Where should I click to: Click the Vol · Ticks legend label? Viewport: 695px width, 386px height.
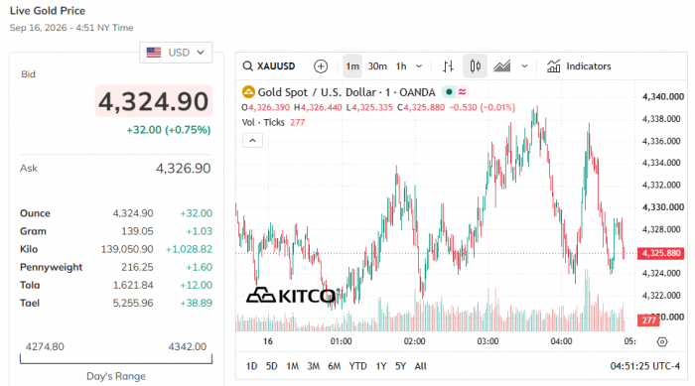tap(263, 122)
